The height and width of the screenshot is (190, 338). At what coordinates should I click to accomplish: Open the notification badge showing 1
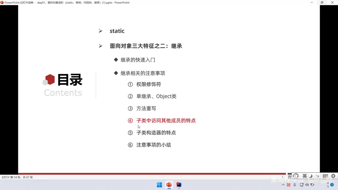[332, 185]
